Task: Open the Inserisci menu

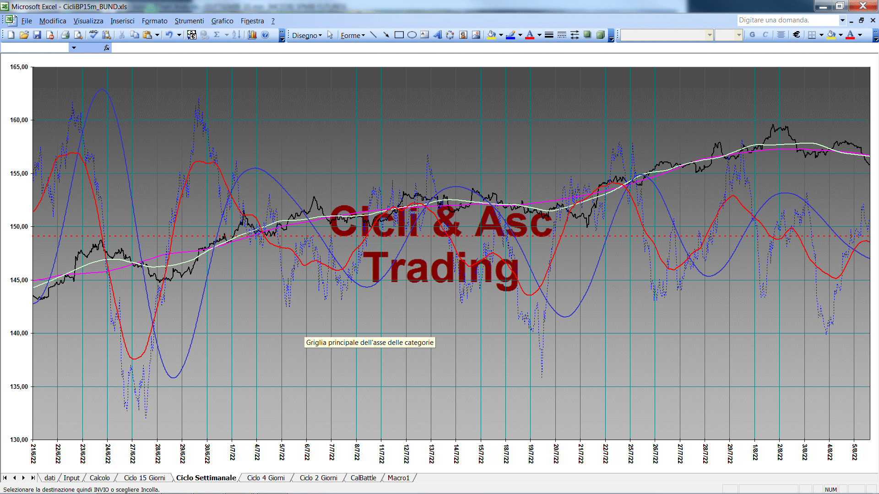Action: (122, 21)
